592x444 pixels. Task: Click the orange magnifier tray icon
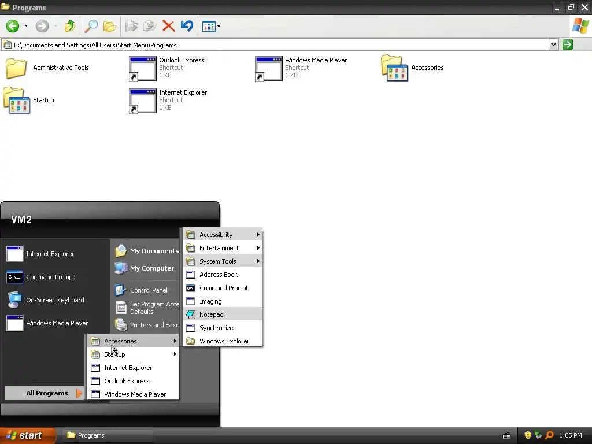[x=549, y=435]
